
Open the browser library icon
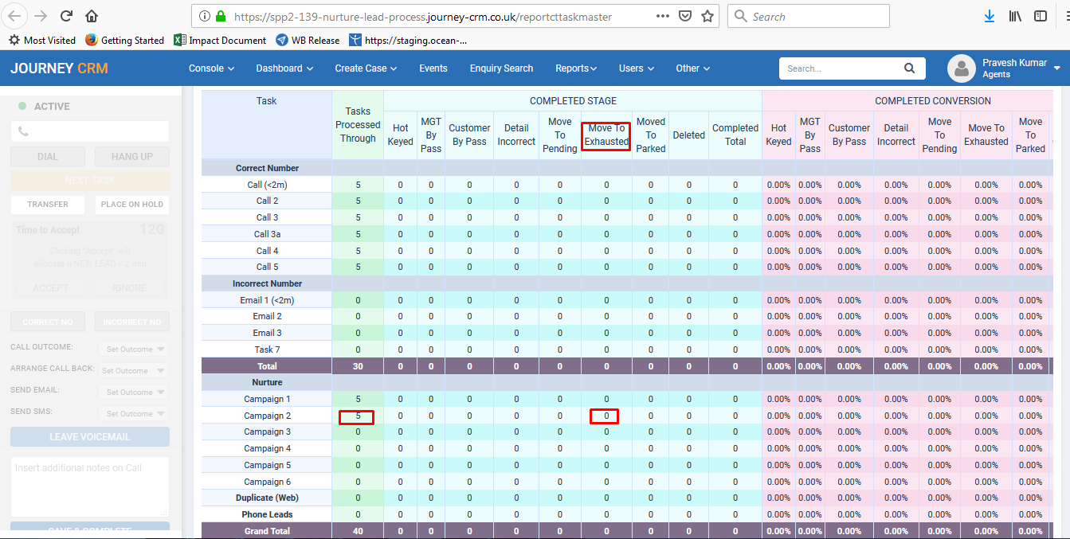pyautogui.click(x=1015, y=16)
